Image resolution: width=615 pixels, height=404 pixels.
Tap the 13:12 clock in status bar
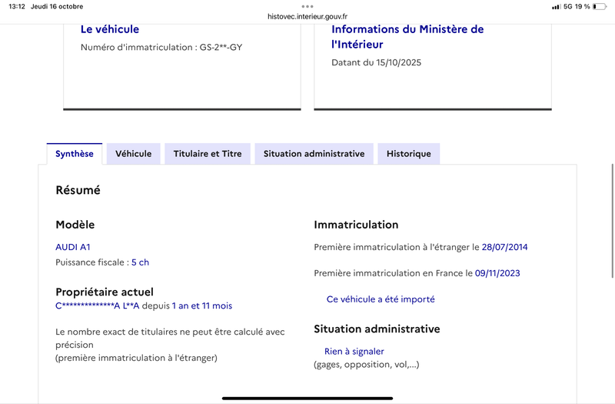tap(18, 6)
